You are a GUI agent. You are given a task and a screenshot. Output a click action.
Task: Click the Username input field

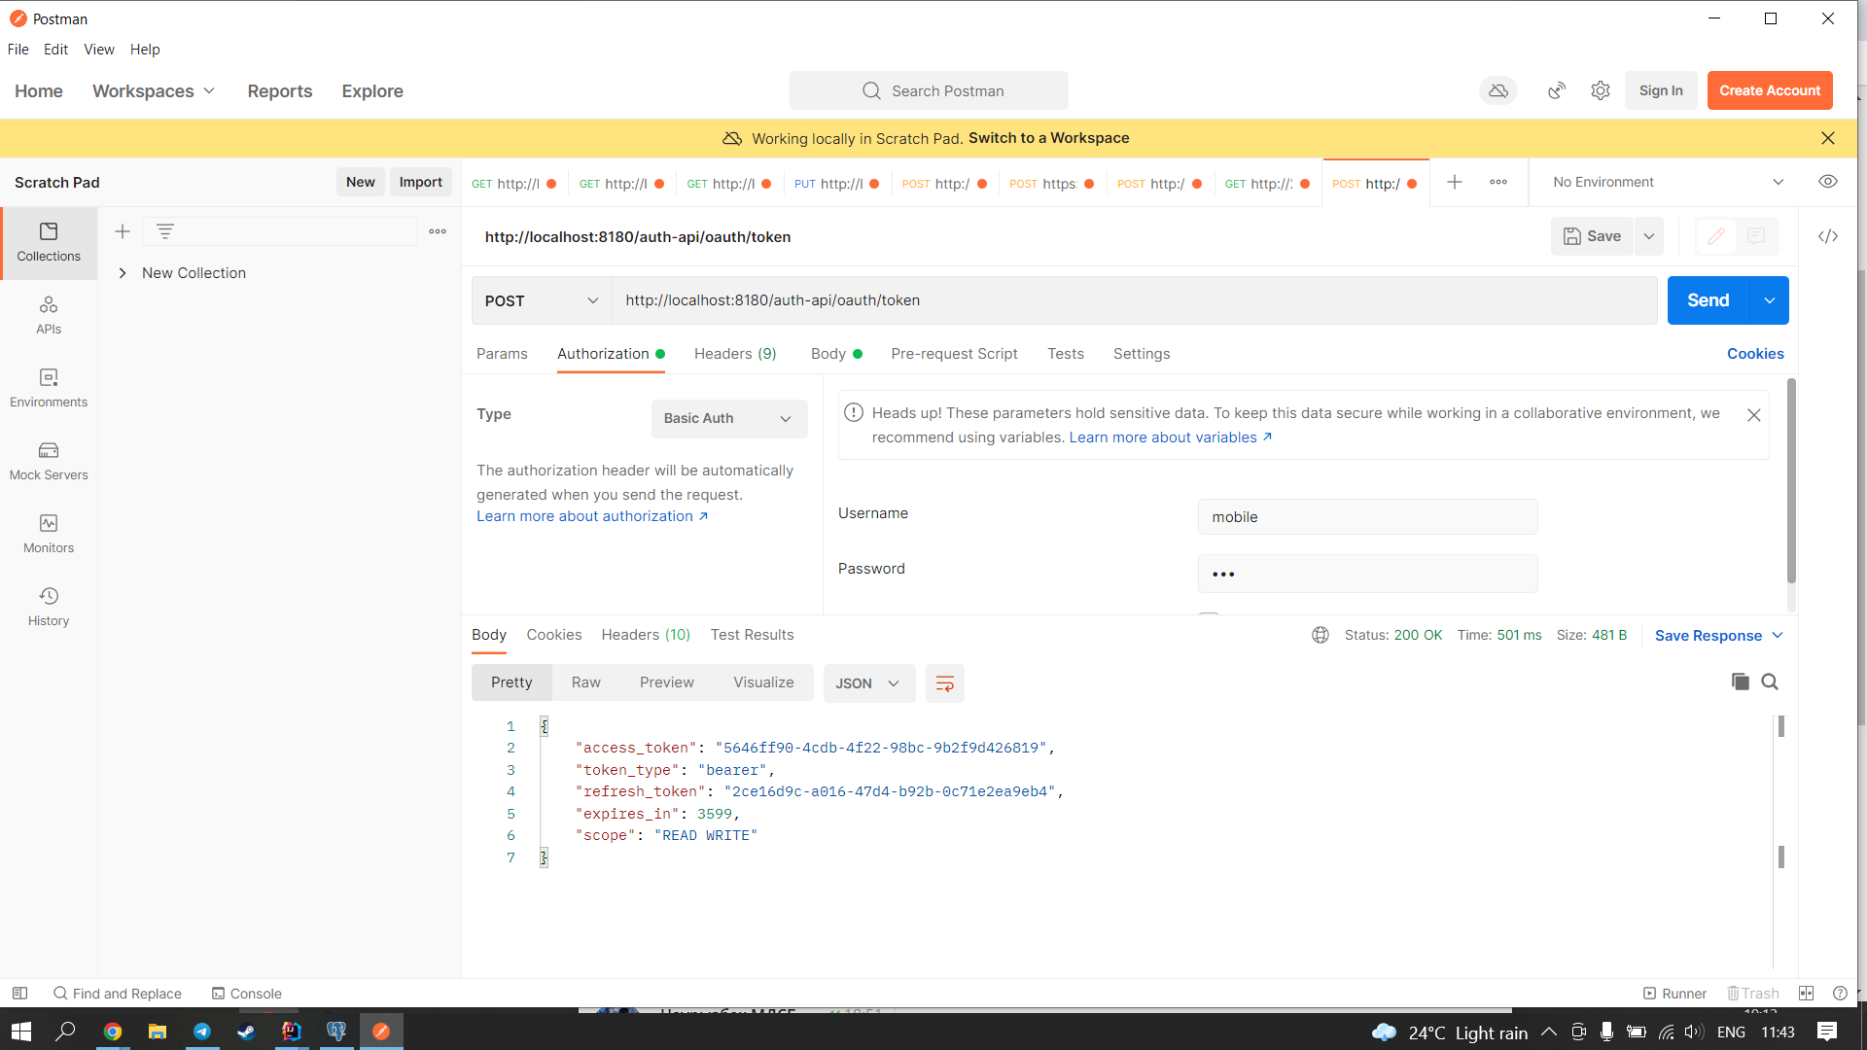click(x=1367, y=517)
